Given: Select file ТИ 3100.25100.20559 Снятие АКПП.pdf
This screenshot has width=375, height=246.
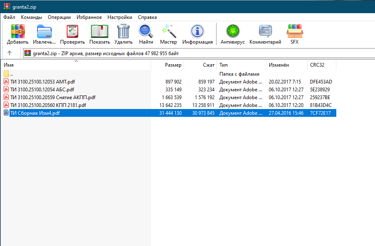Looking at the screenshot, I should [53, 97].
